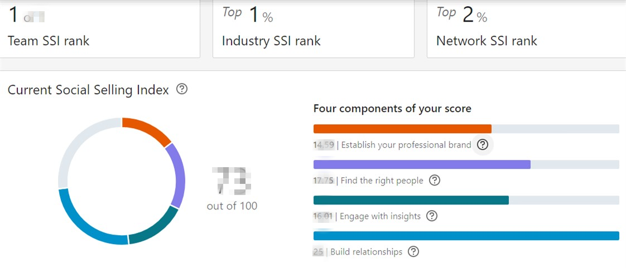This screenshot has height=268, width=626.
Task: Click the purple segment of donut chart
Action: click(x=177, y=176)
